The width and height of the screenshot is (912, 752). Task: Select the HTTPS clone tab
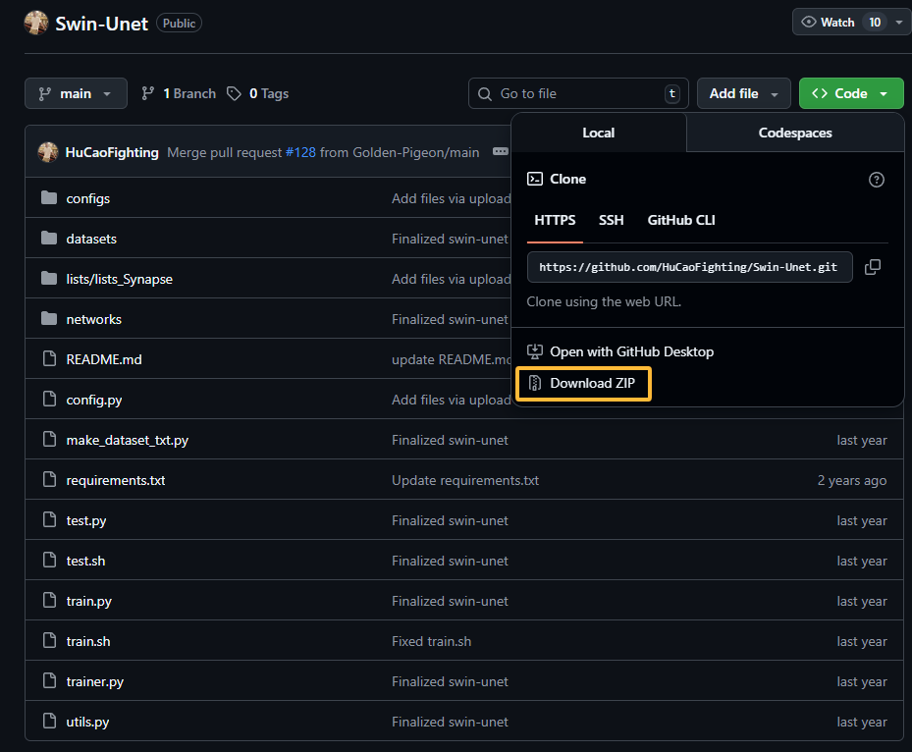pyautogui.click(x=555, y=221)
